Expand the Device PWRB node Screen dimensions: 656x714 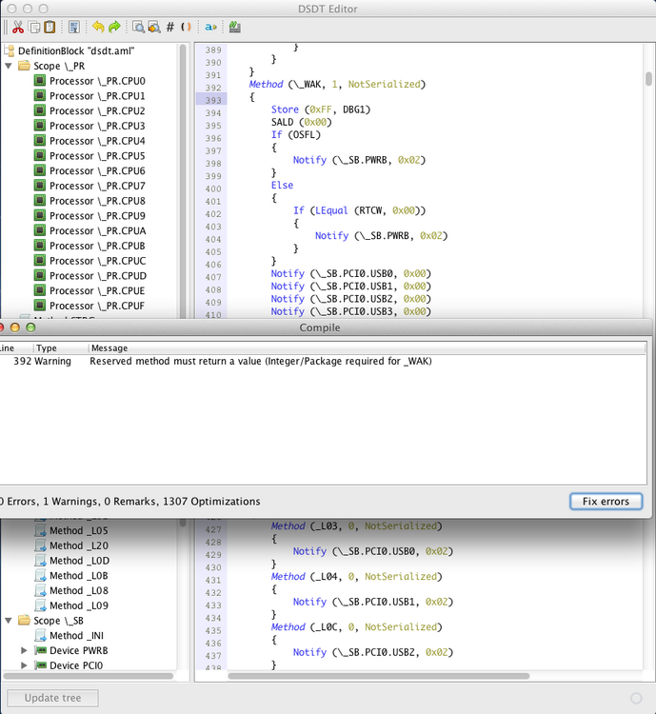click(x=25, y=651)
